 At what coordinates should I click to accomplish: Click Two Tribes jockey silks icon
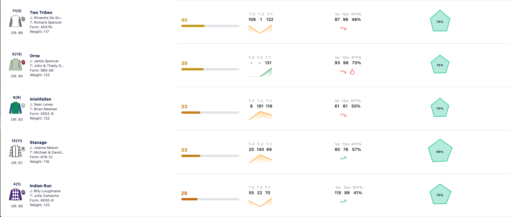pos(14,21)
